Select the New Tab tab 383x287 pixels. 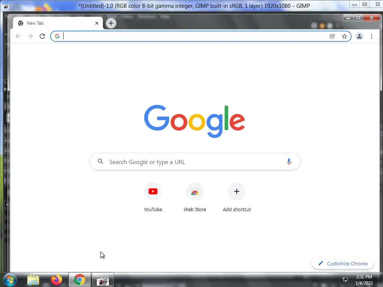tap(58, 23)
